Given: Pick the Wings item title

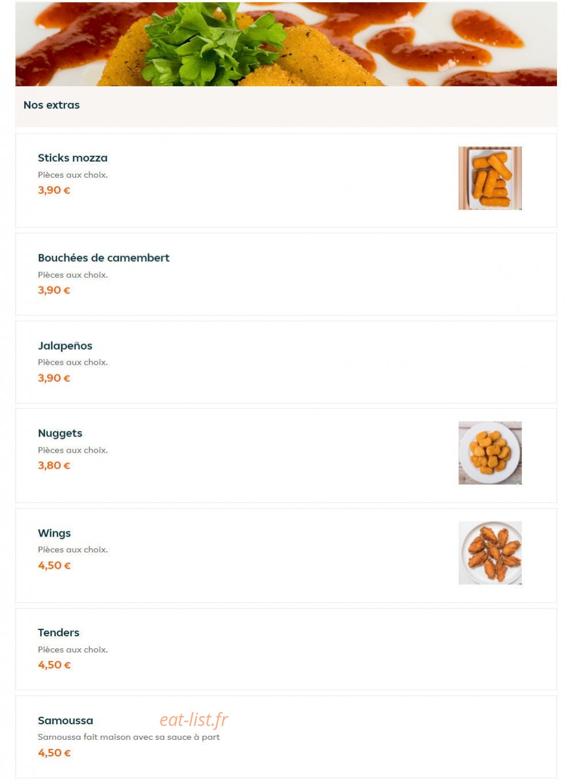Looking at the screenshot, I should pyautogui.click(x=54, y=533).
